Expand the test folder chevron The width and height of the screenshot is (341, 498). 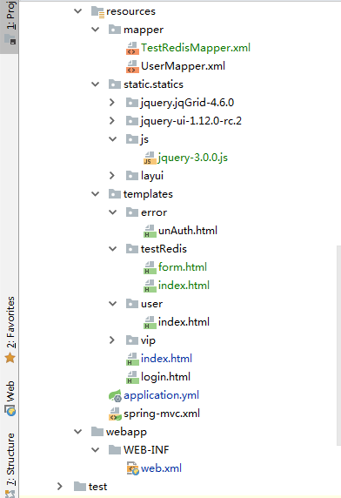click(60, 487)
